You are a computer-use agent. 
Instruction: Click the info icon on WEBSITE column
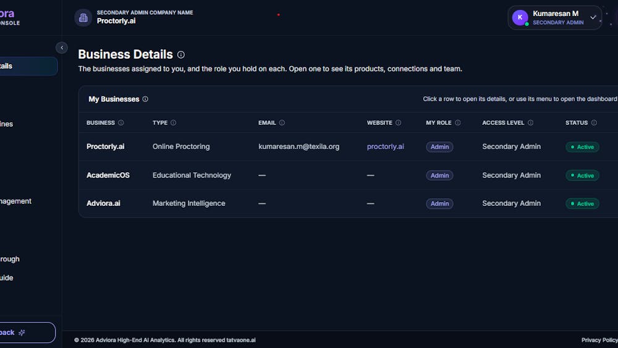[x=399, y=122]
